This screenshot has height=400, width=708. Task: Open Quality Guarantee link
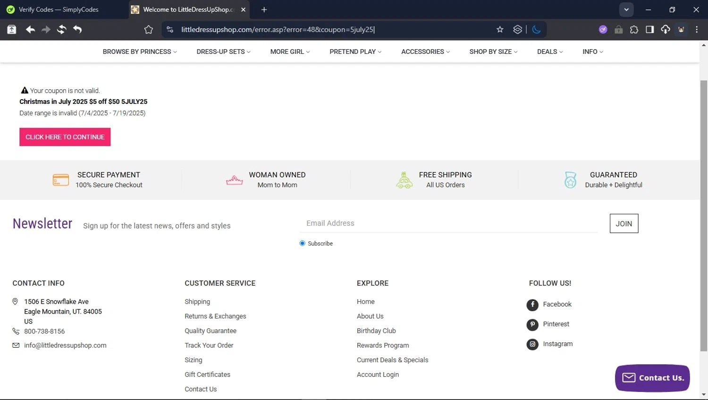point(211,331)
